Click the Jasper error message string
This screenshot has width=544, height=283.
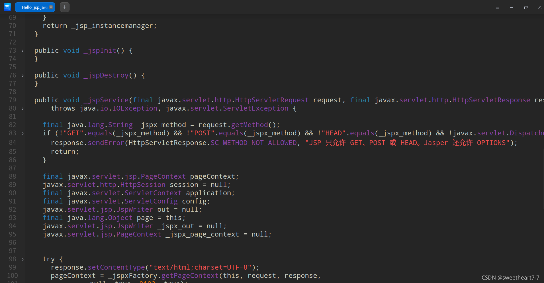[x=407, y=143]
